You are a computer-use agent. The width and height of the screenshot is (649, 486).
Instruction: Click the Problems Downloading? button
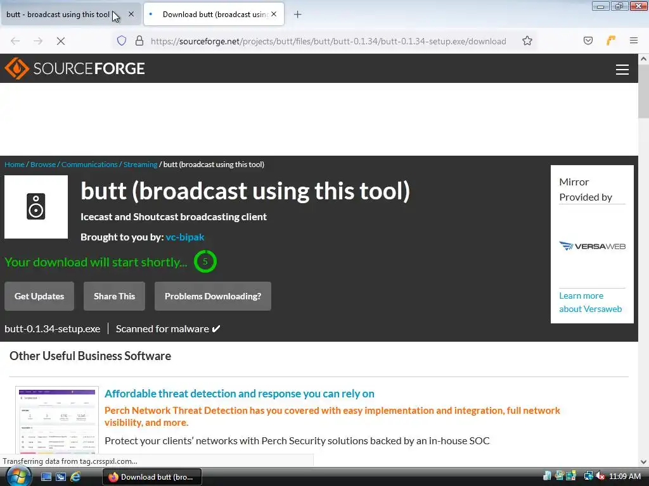(213, 296)
